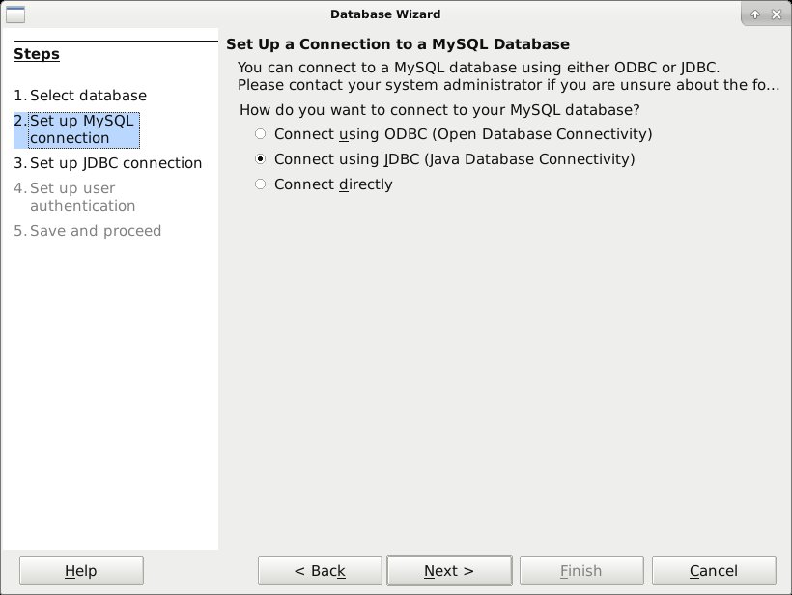The image size is (792, 595).
Task: Close the Database Wizard with the X icon
Action: coord(776,14)
